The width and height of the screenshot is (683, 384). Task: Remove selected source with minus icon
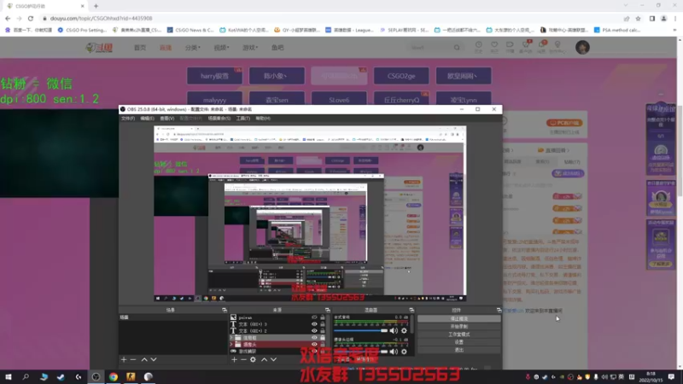243,359
